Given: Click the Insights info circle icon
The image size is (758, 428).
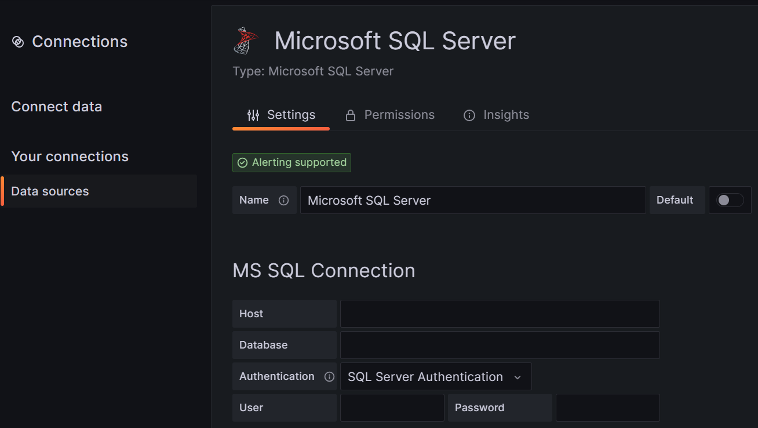Looking at the screenshot, I should pyautogui.click(x=469, y=115).
